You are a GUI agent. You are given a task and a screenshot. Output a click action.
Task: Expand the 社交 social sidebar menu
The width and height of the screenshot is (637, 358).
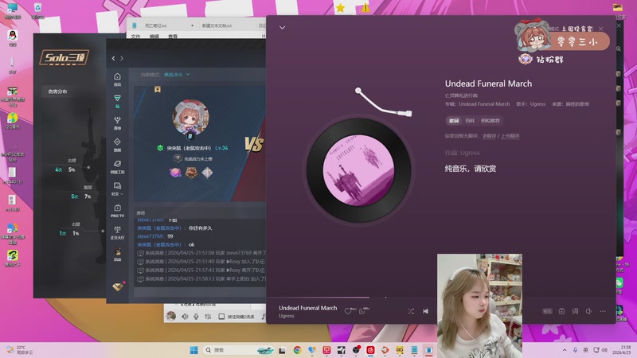coord(117,189)
